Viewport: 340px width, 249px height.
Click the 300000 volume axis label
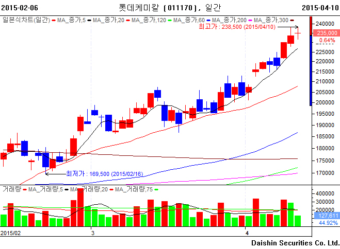point(325,202)
